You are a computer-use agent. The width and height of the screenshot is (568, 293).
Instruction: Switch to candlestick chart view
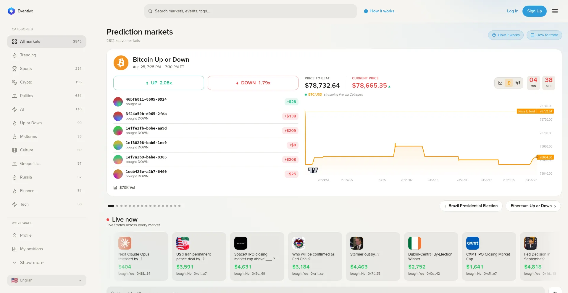(x=518, y=83)
